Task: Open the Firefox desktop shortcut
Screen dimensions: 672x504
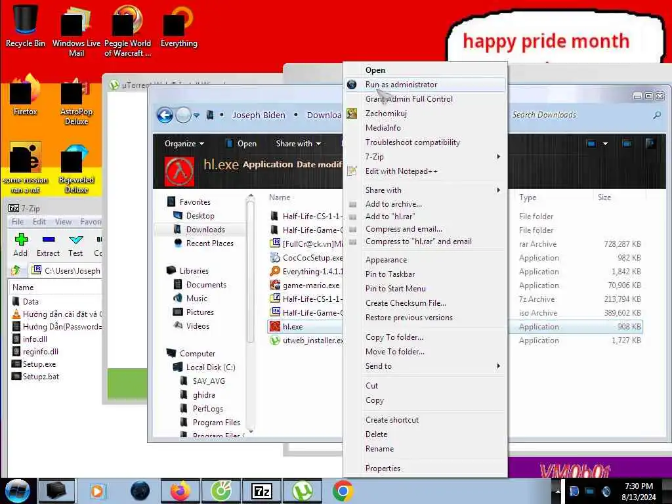Action: 26,95
